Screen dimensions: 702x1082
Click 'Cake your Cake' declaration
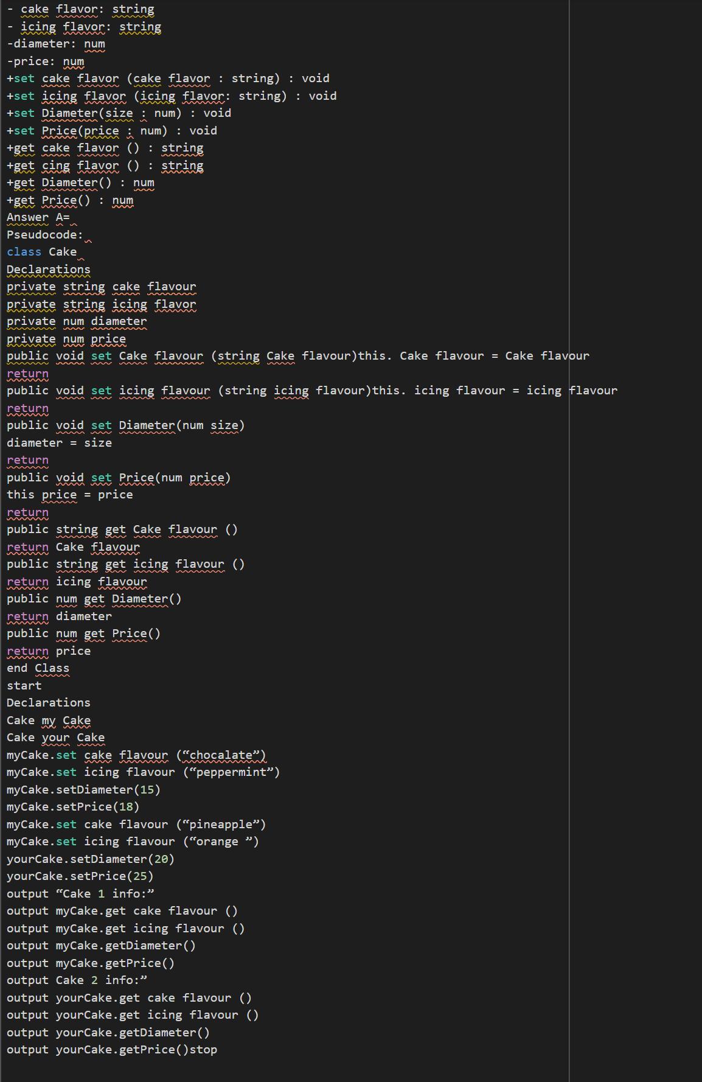pyautogui.click(x=56, y=738)
